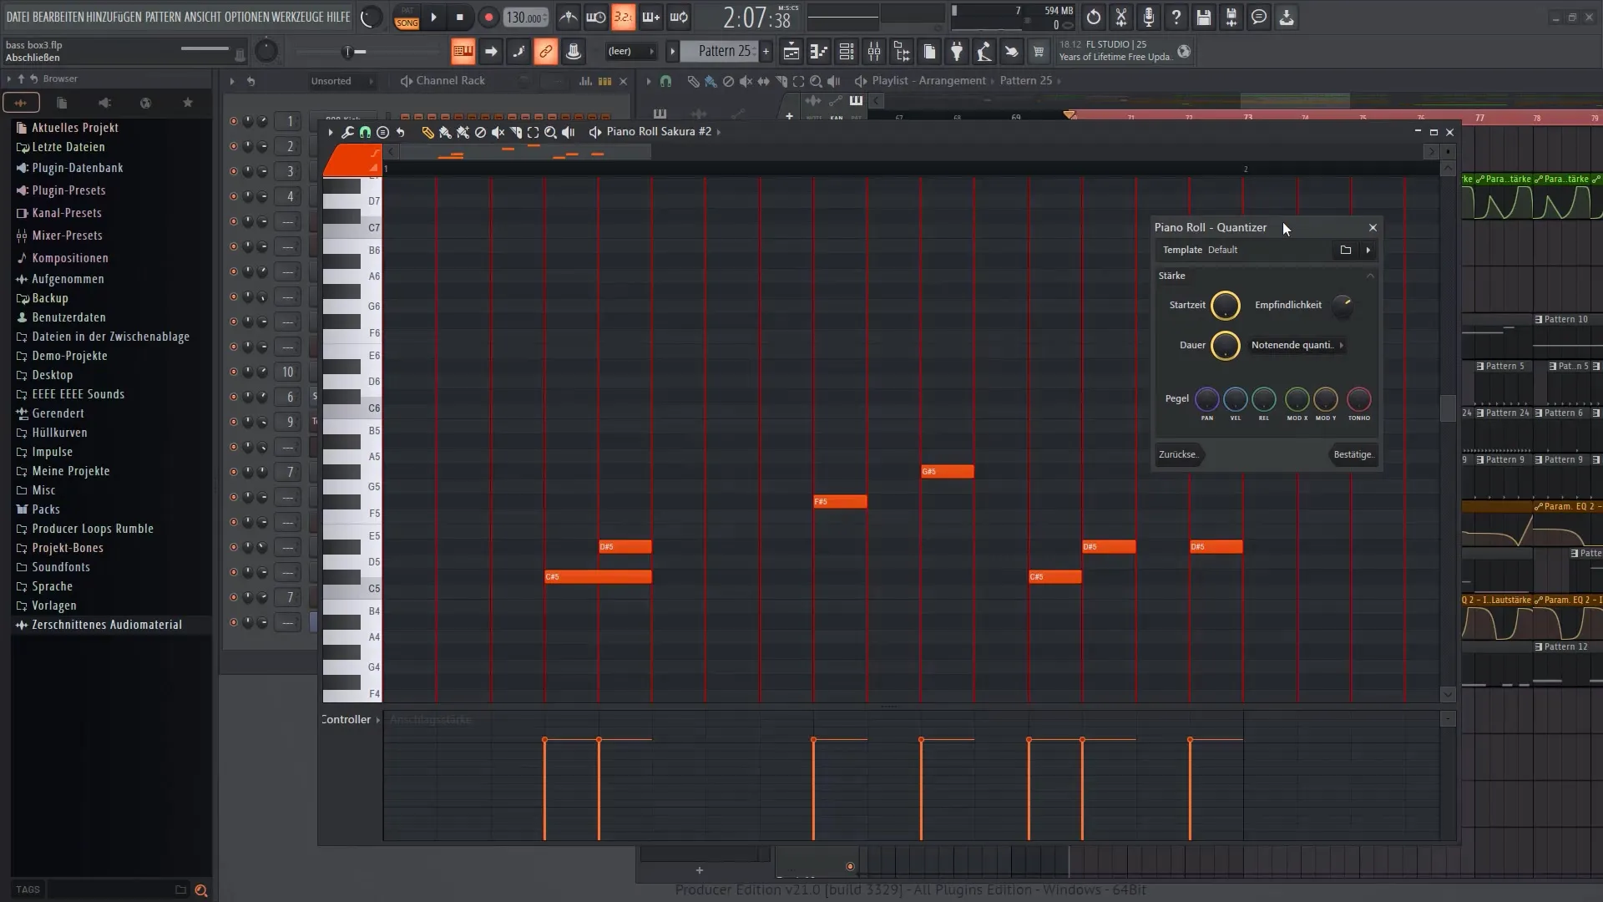Screen dimensions: 1603x902
Task: Click the Bestätigen button in Quantizer
Action: pyautogui.click(x=1353, y=454)
